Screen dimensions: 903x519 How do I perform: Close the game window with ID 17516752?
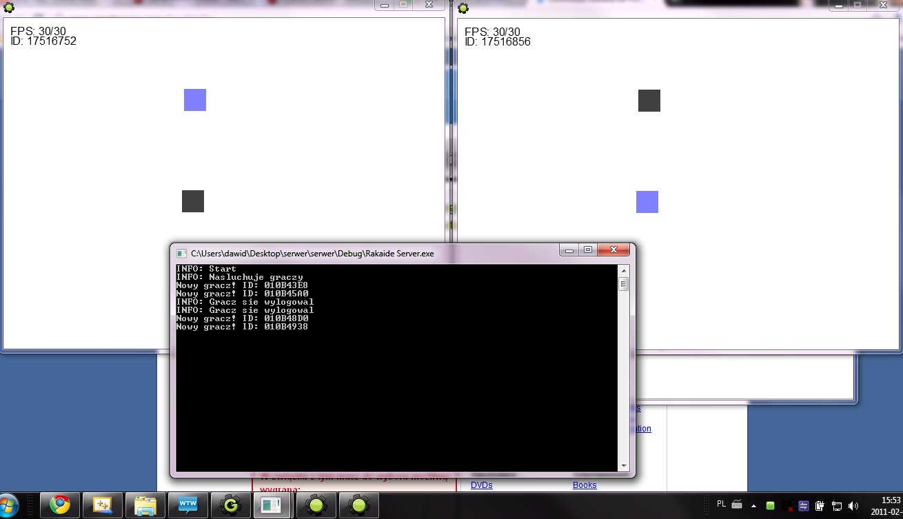click(428, 5)
